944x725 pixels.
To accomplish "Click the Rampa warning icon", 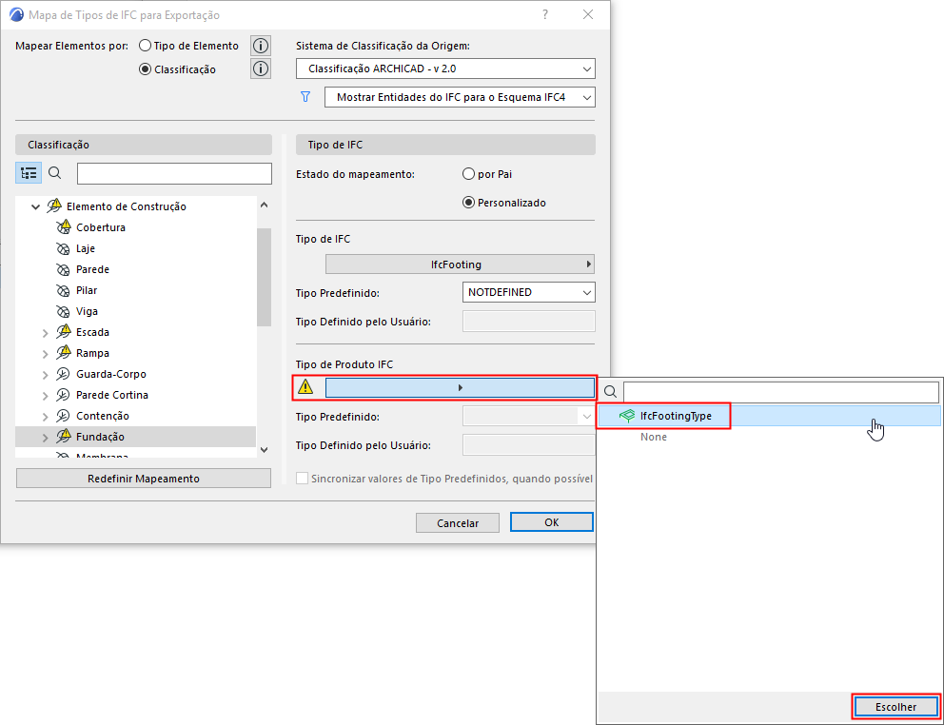I will [x=63, y=353].
